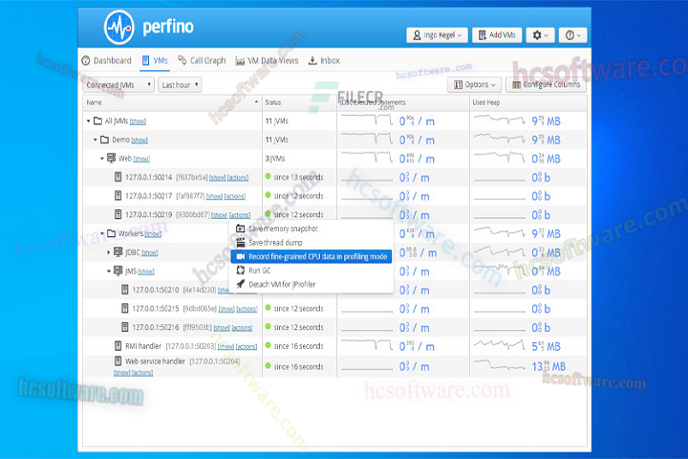Click the Run GC icon

click(240, 270)
